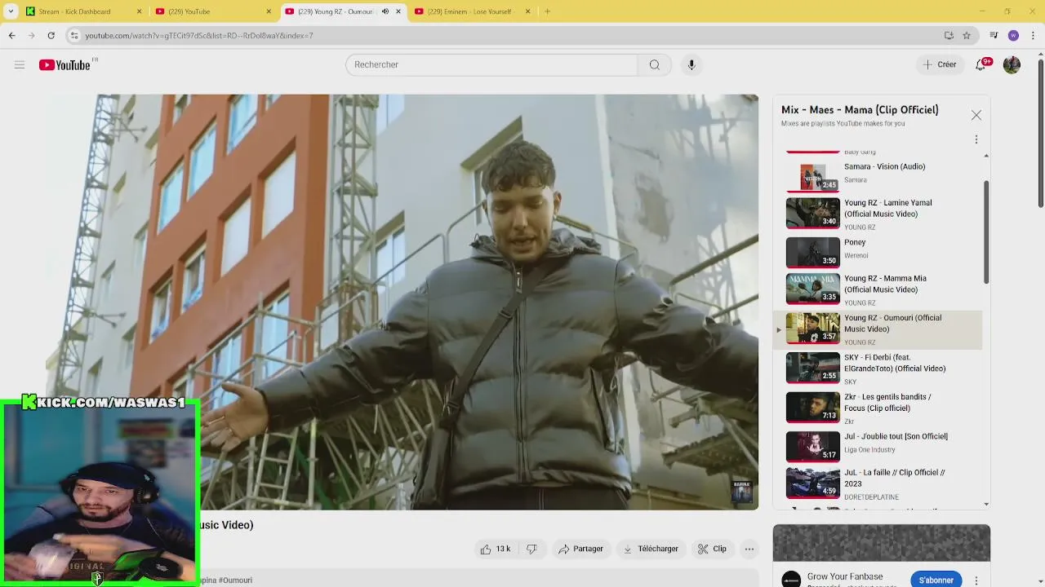Click S'abonner for Grow Your Fanbase
Image resolution: width=1045 pixels, height=587 pixels.
pyautogui.click(x=936, y=580)
